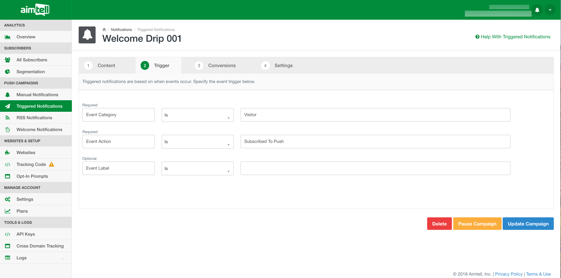Click the Overview chart icon in sidebar
This screenshot has height=278, width=561.
[x=7, y=37]
